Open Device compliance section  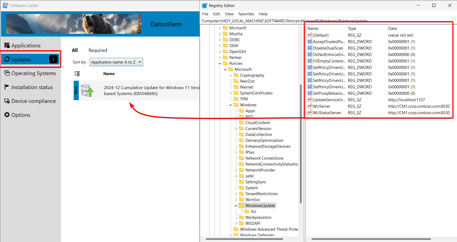30,101
